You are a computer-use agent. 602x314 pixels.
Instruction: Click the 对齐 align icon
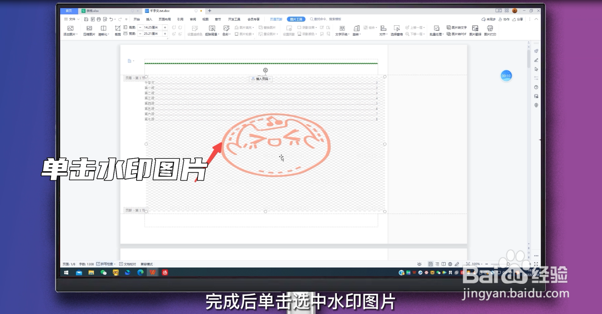tap(383, 28)
